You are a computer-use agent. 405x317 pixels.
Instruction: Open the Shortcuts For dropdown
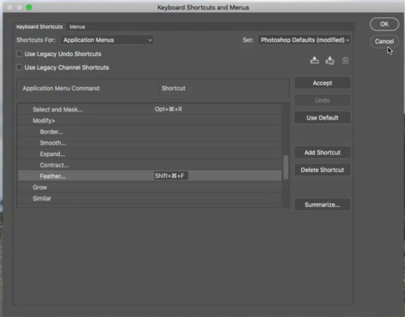(107, 41)
